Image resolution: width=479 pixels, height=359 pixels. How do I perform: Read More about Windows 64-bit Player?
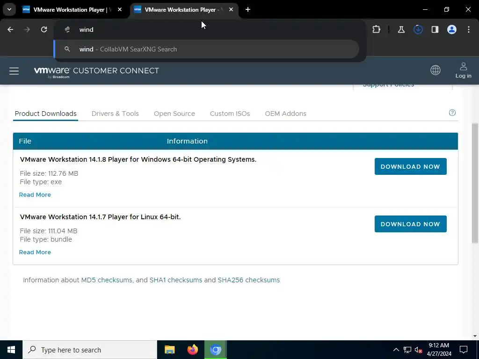point(35,195)
